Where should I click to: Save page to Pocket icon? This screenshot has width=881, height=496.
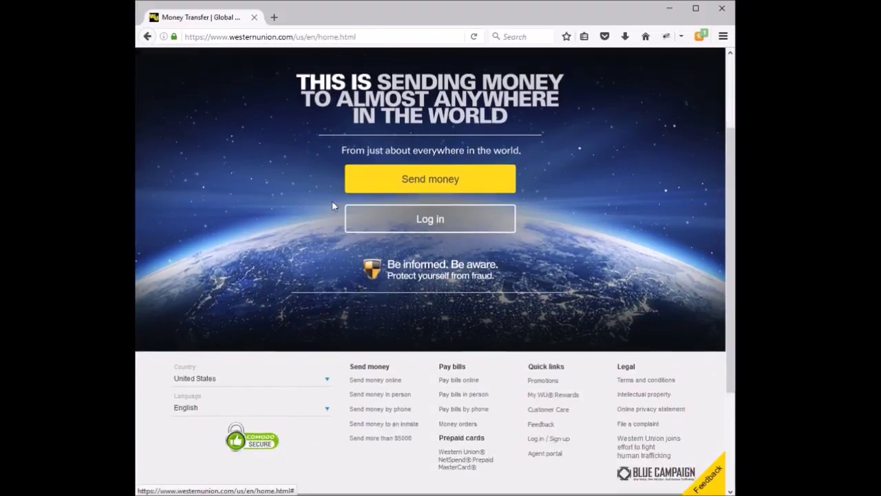click(x=604, y=37)
